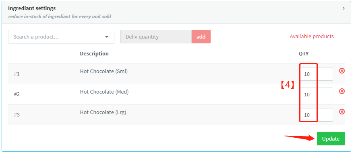The width and height of the screenshot is (354, 153).
Task: Open the Available products link
Action: point(312,36)
